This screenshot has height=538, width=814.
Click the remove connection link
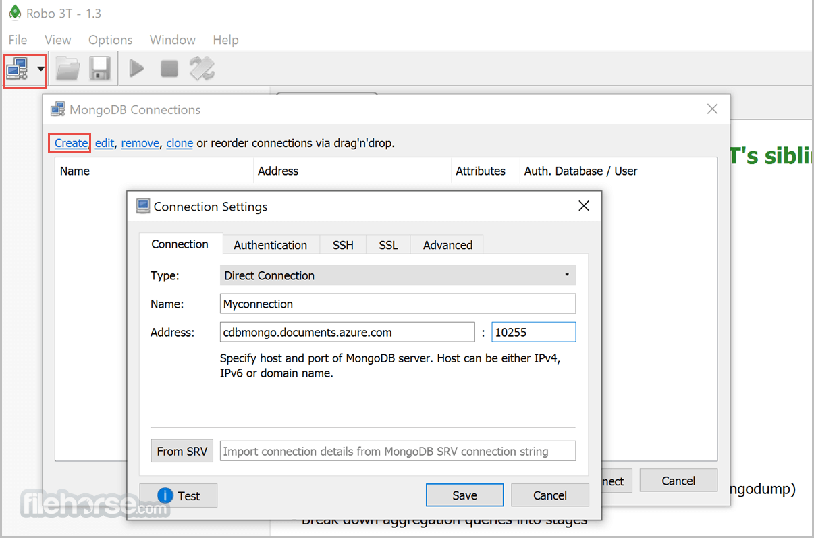click(x=140, y=143)
